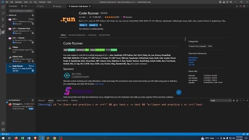Open Brave browser from the taskbar

point(35,138)
